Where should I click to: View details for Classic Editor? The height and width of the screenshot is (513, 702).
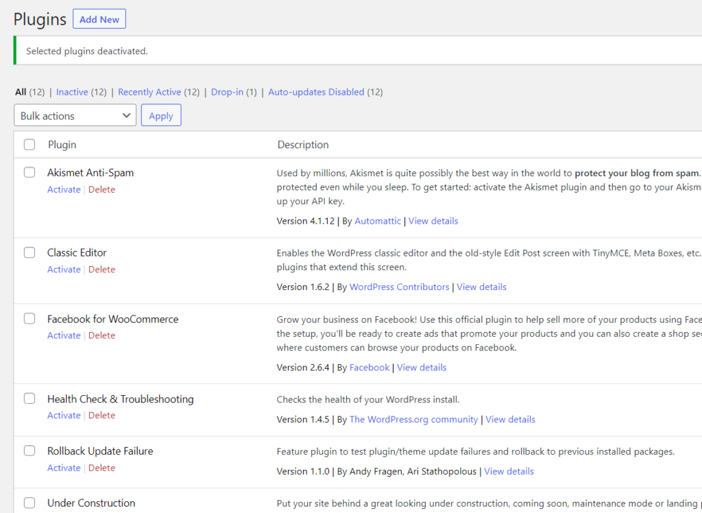[482, 287]
